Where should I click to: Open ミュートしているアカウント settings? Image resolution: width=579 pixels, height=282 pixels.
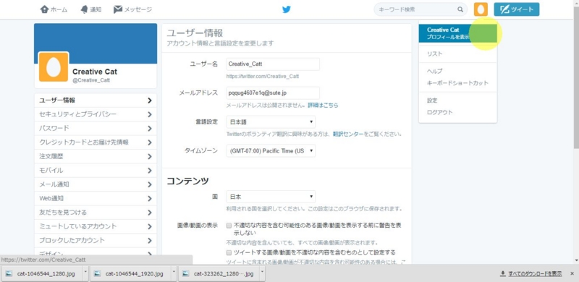click(96, 226)
